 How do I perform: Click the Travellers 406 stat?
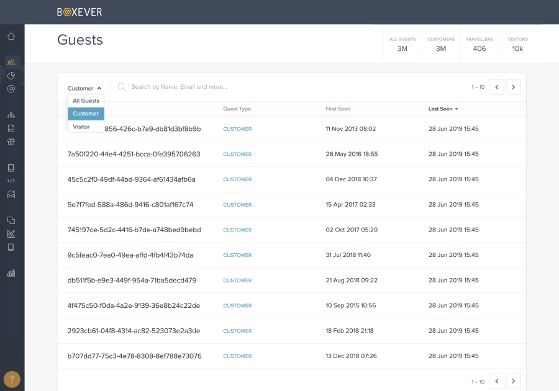coord(479,44)
